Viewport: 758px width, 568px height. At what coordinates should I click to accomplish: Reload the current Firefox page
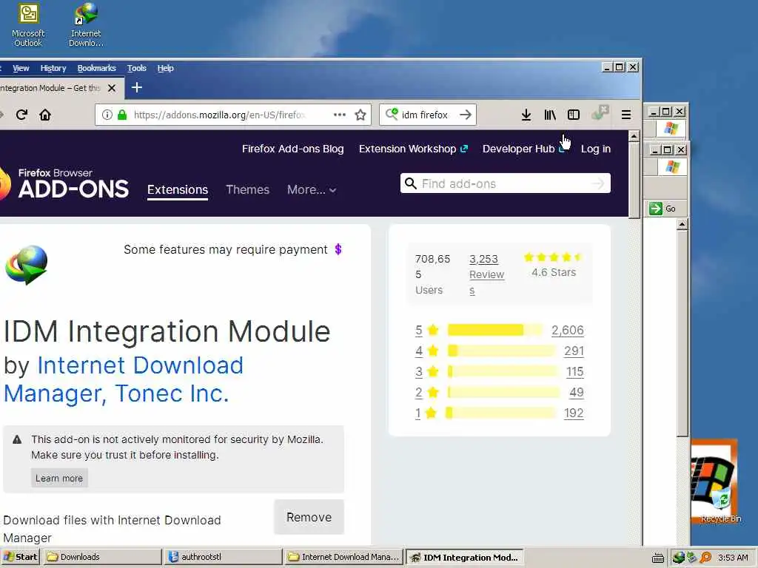coord(21,115)
